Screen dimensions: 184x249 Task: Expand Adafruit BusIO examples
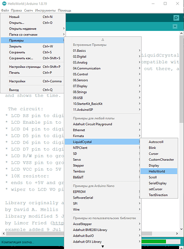(x=103, y=236)
